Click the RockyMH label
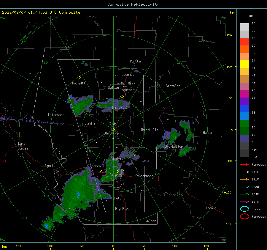This screenshot has height=250, width=267. click(78, 83)
